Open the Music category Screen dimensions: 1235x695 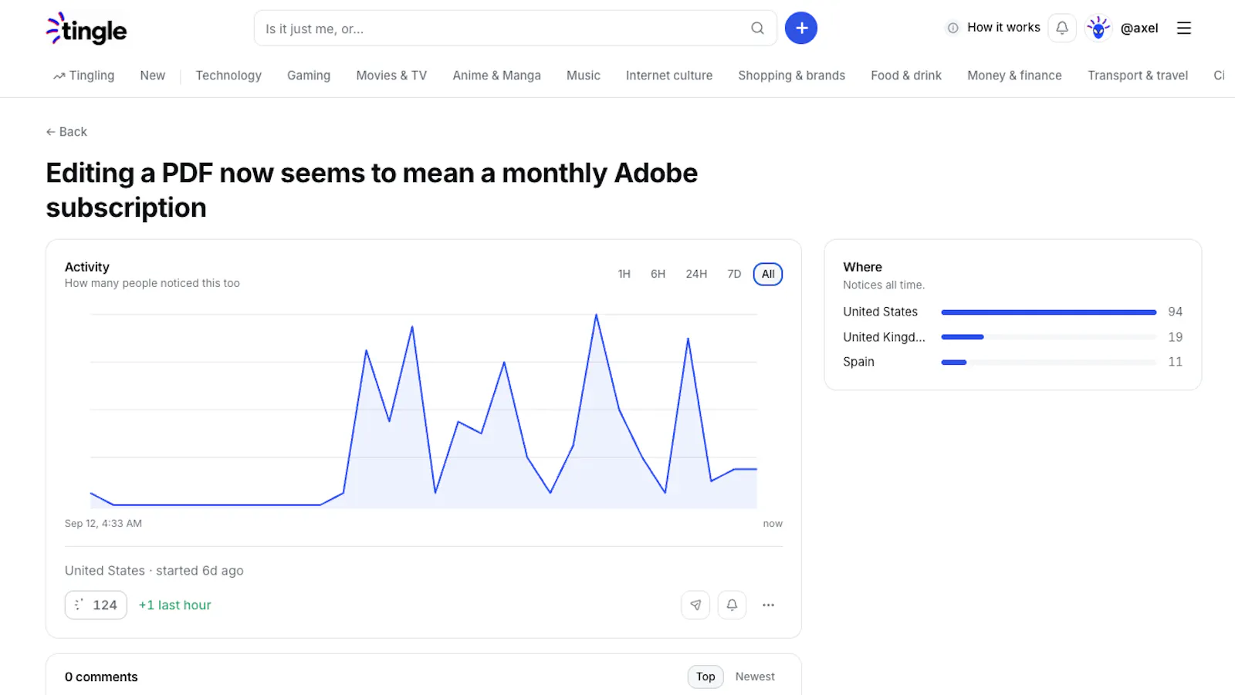(584, 76)
